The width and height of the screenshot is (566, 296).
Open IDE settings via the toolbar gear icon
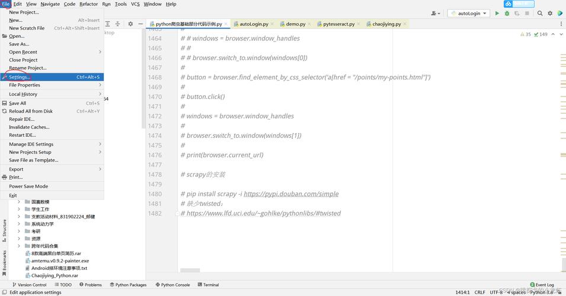550,13
